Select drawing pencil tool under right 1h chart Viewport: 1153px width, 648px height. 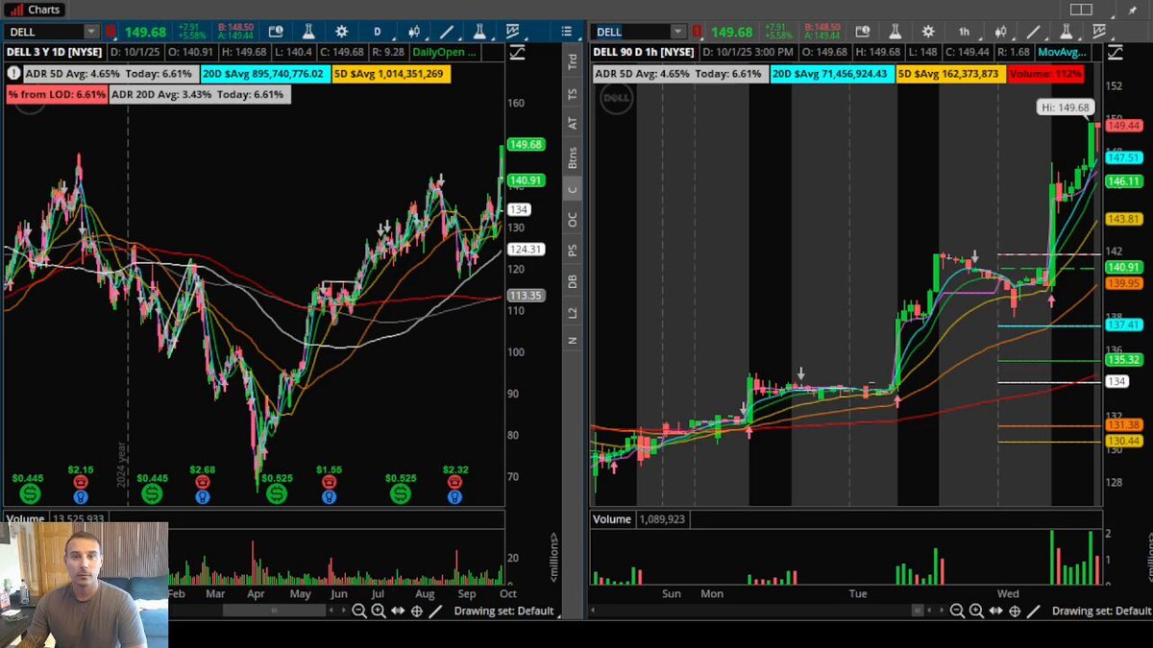pyautogui.click(x=1034, y=611)
